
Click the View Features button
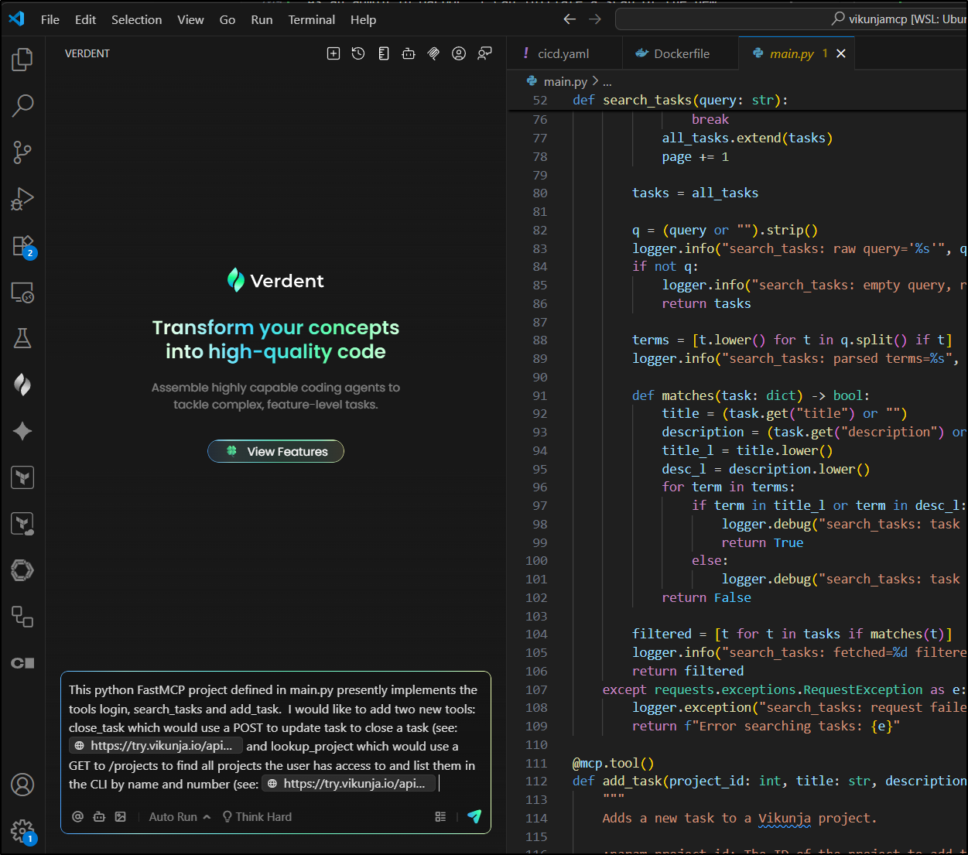pyautogui.click(x=275, y=451)
